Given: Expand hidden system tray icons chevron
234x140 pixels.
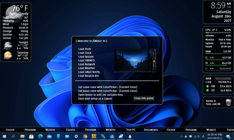Looking at the screenshot, I should (x=182, y=136).
